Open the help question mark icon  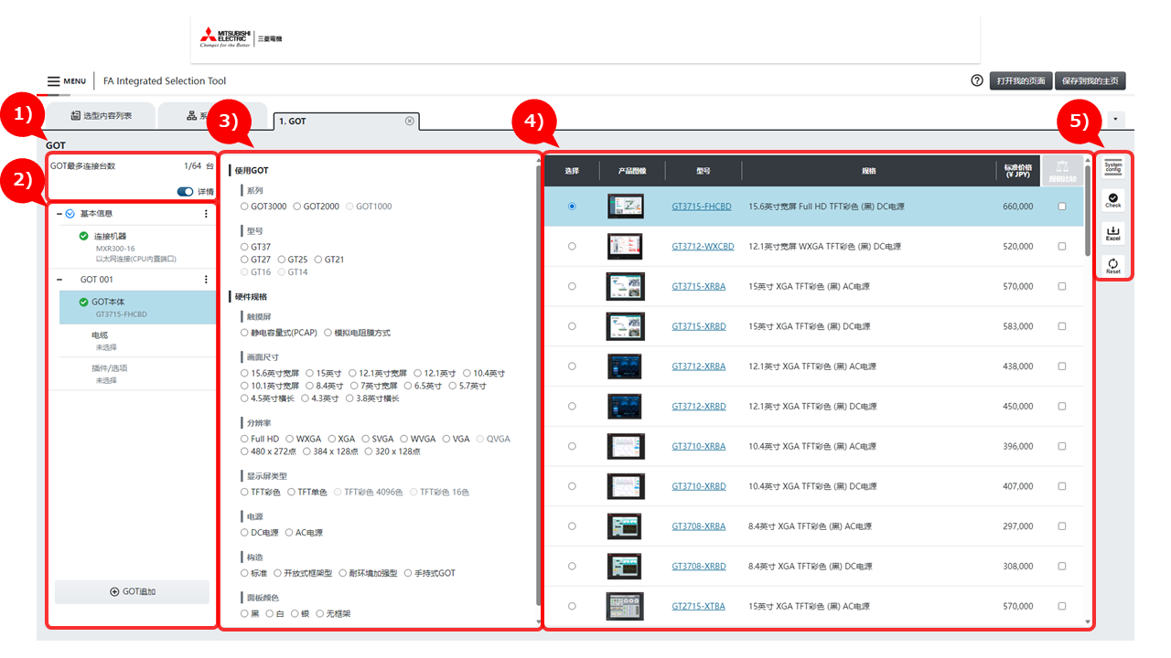point(977,80)
